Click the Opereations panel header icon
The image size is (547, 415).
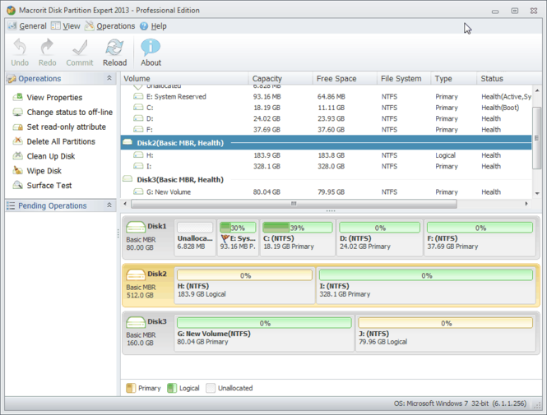click(12, 79)
